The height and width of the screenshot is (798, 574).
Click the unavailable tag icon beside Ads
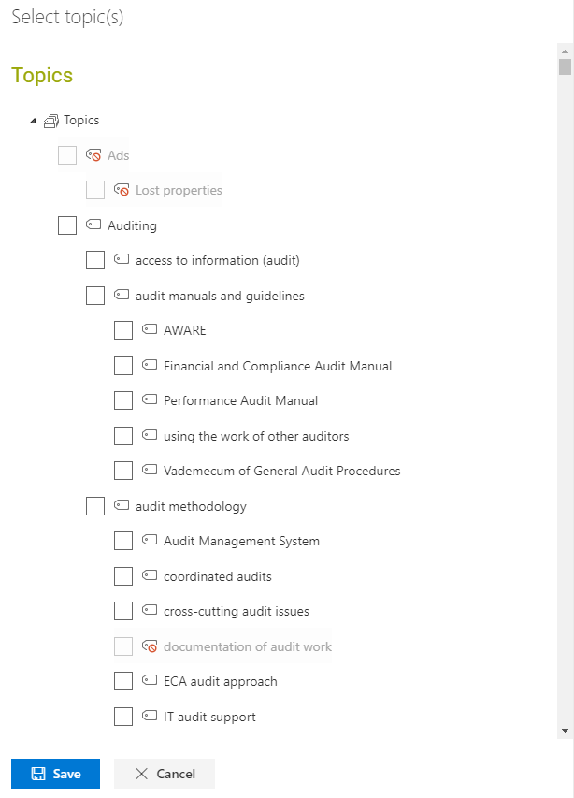(x=93, y=155)
